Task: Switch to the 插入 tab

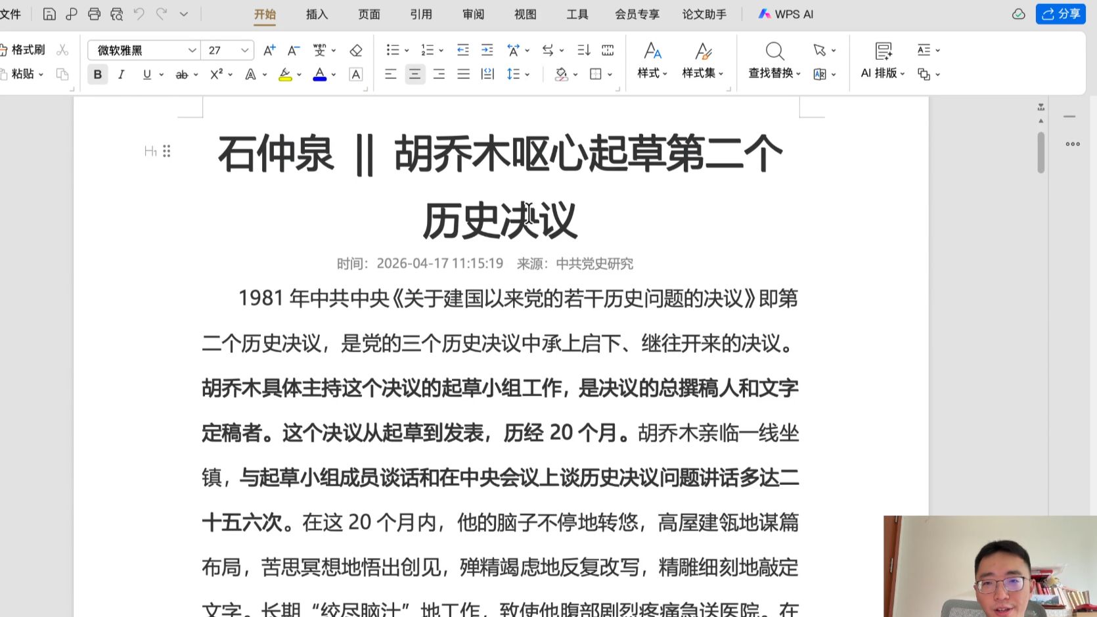Action: click(317, 14)
